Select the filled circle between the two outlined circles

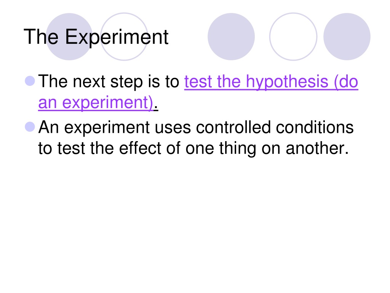(x=231, y=37)
